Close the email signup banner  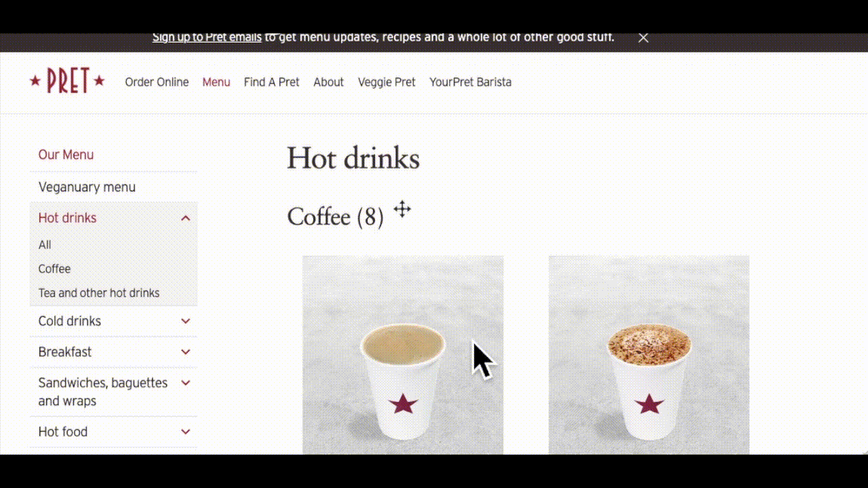[x=644, y=38]
